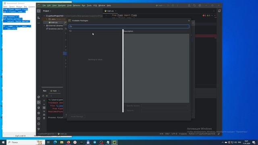
Task: Open the Structure tool window icon
Action: pos(39,18)
